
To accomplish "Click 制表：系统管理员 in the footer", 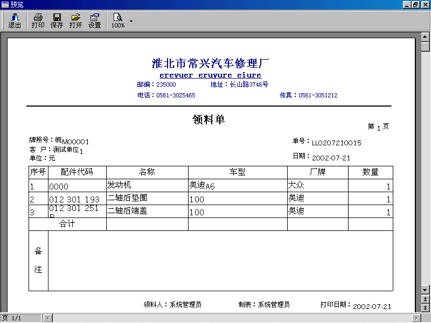I will pos(264,304).
